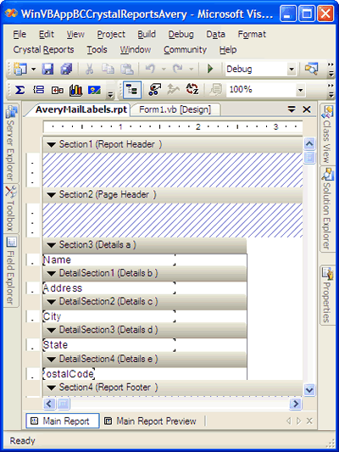Switch to the Main Report Preview tab
This screenshot has width=339, height=452.
151,421
